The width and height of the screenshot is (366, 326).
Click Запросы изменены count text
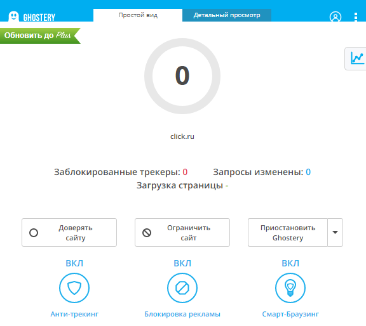pos(262,172)
